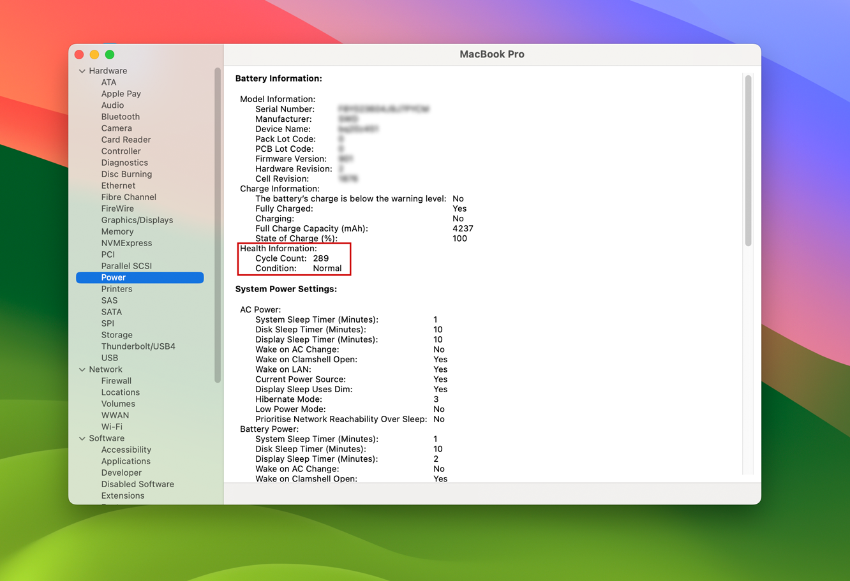Collapse the Hardware section in sidebar

(82, 71)
